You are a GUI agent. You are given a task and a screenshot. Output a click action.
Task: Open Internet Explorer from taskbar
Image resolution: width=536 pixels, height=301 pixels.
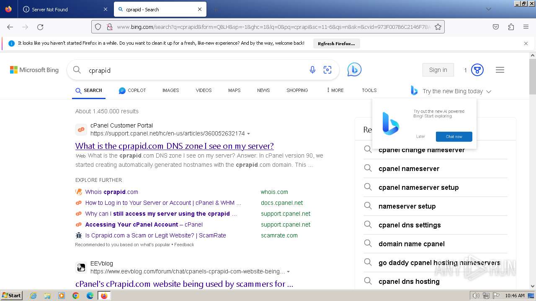click(x=33, y=296)
